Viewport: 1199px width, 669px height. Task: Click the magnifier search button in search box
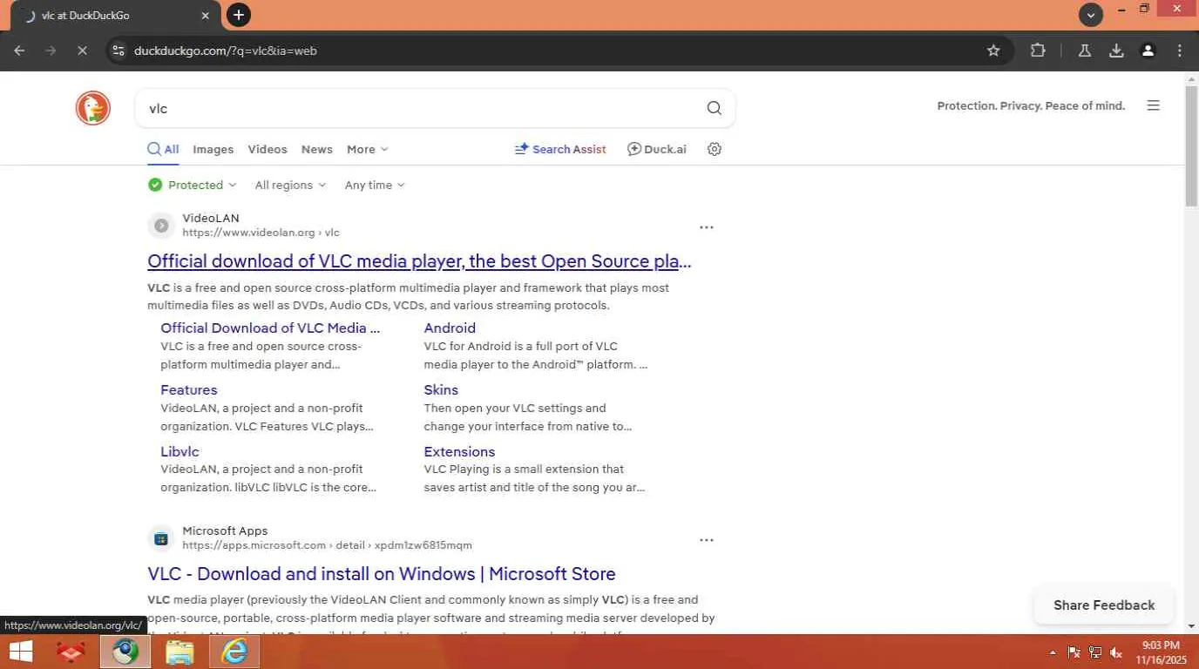(714, 108)
